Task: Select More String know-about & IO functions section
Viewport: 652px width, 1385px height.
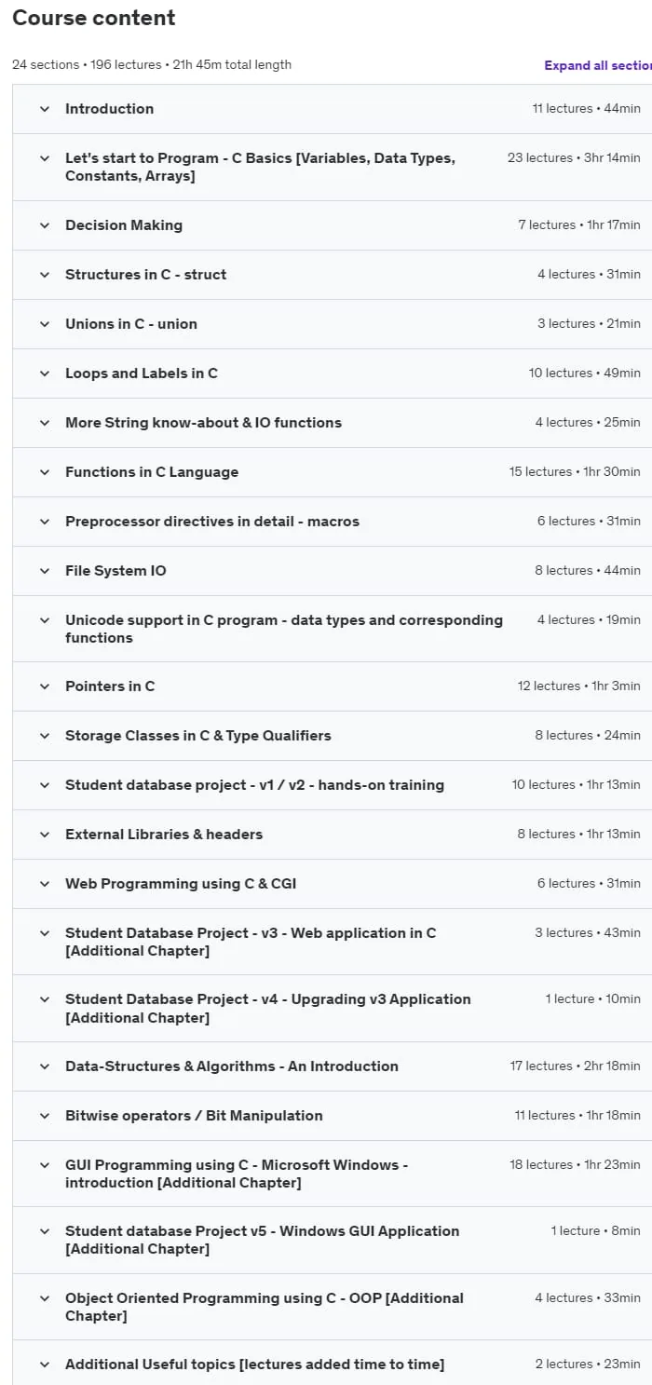Action: [203, 423]
